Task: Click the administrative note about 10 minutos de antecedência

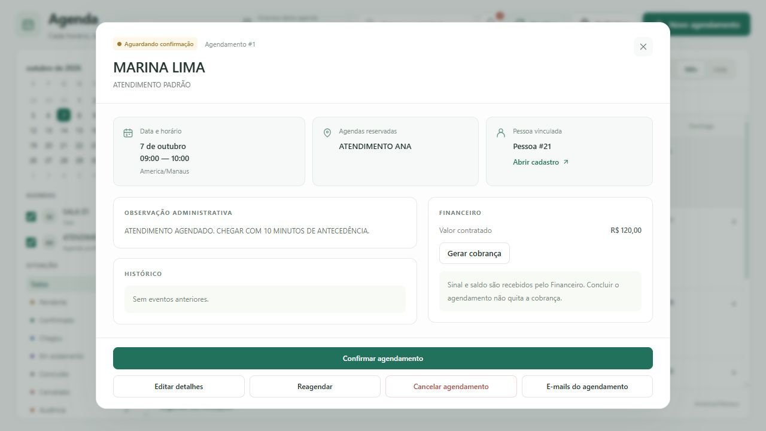Action: click(247, 231)
